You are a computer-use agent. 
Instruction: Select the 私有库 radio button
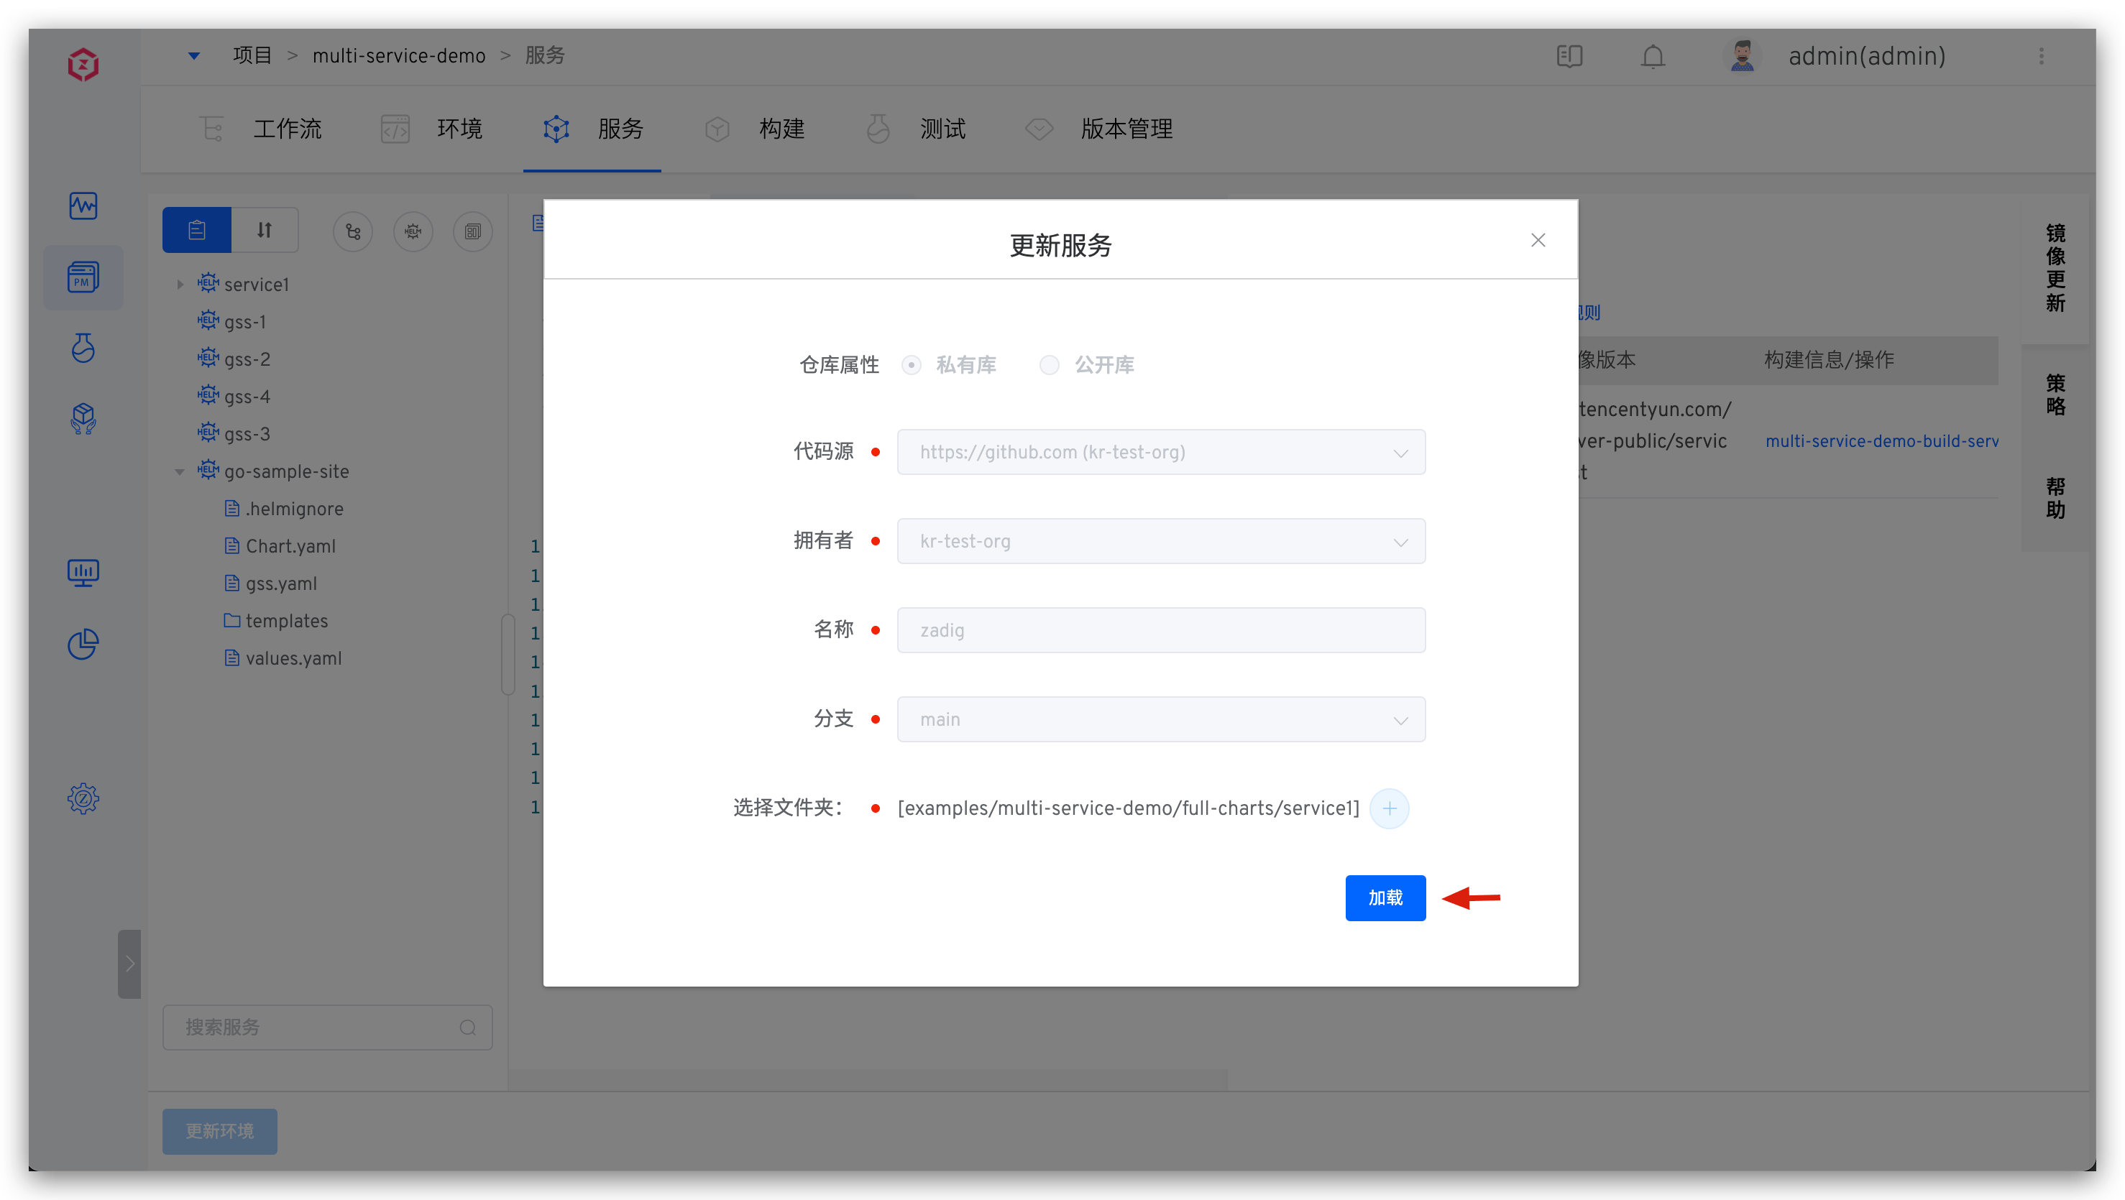(x=911, y=364)
